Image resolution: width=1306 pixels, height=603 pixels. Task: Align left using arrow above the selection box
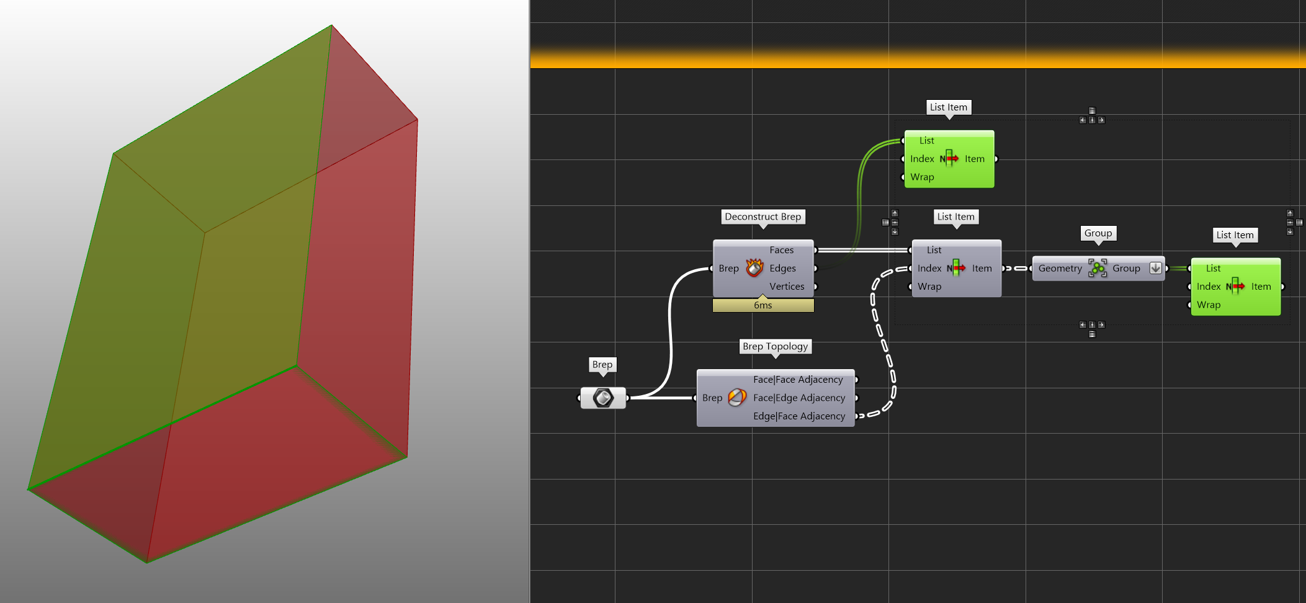[1083, 120]
